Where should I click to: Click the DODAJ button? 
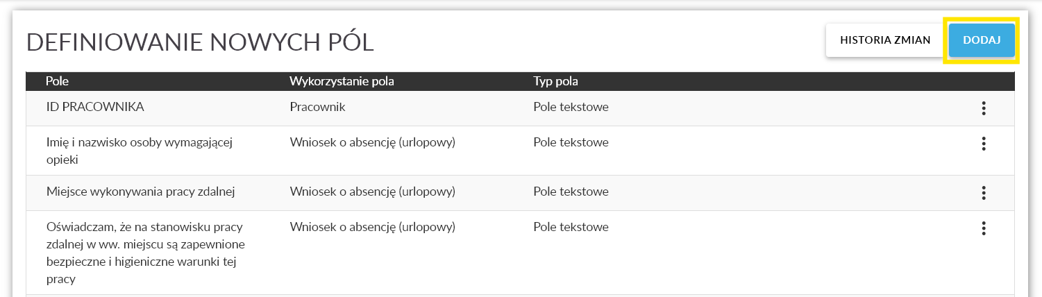[x=982, y=40]
